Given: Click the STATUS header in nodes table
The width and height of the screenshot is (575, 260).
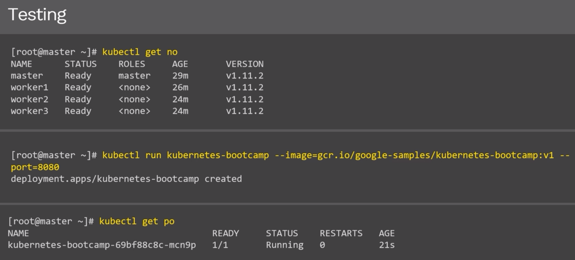Looking at the screenshot, I should (x=81, y=64).
